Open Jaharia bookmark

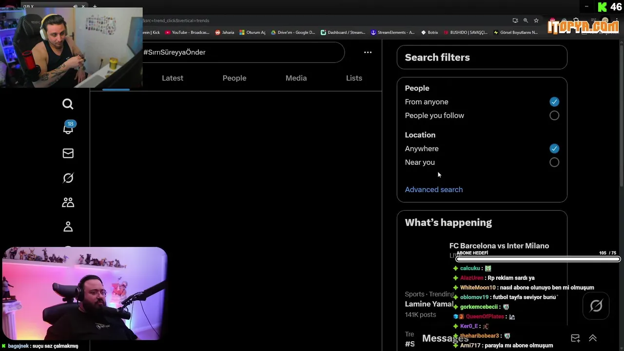(225, 33)
